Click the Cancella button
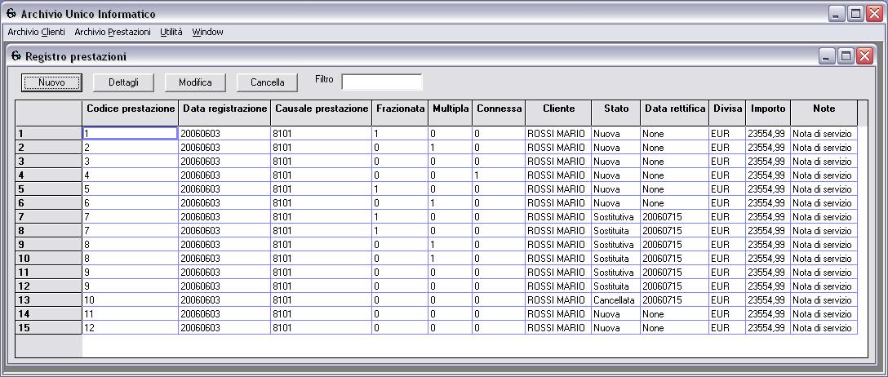 pyautogui.click(x=267, y=82)
